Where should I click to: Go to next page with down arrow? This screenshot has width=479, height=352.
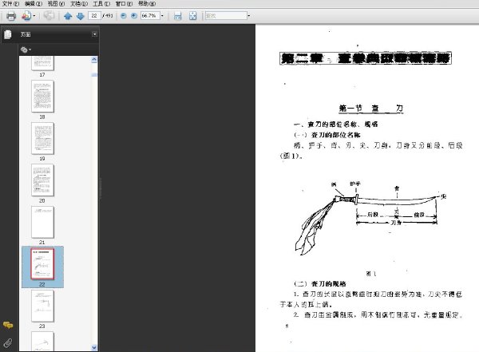click(80, 16)
